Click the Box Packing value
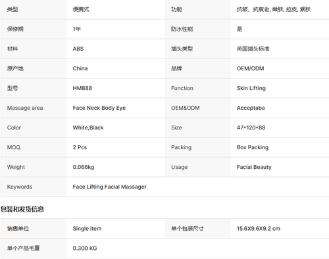 point(253,147)
